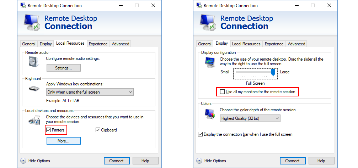Click right window title bar app icon
The width and height of the screenshot is (358, 168).
199,5
